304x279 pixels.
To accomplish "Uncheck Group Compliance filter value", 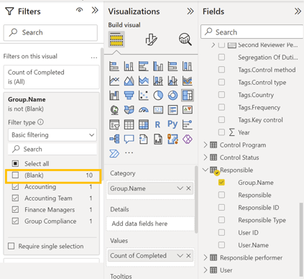I will 15,221.
